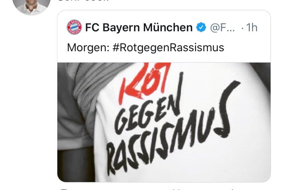
Task: Open FC Bayern München account name
Action: (x=139, y=28)
